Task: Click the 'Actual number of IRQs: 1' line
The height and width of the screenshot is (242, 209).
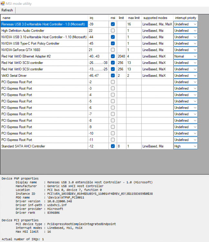Action: click(x=23, y=239)
